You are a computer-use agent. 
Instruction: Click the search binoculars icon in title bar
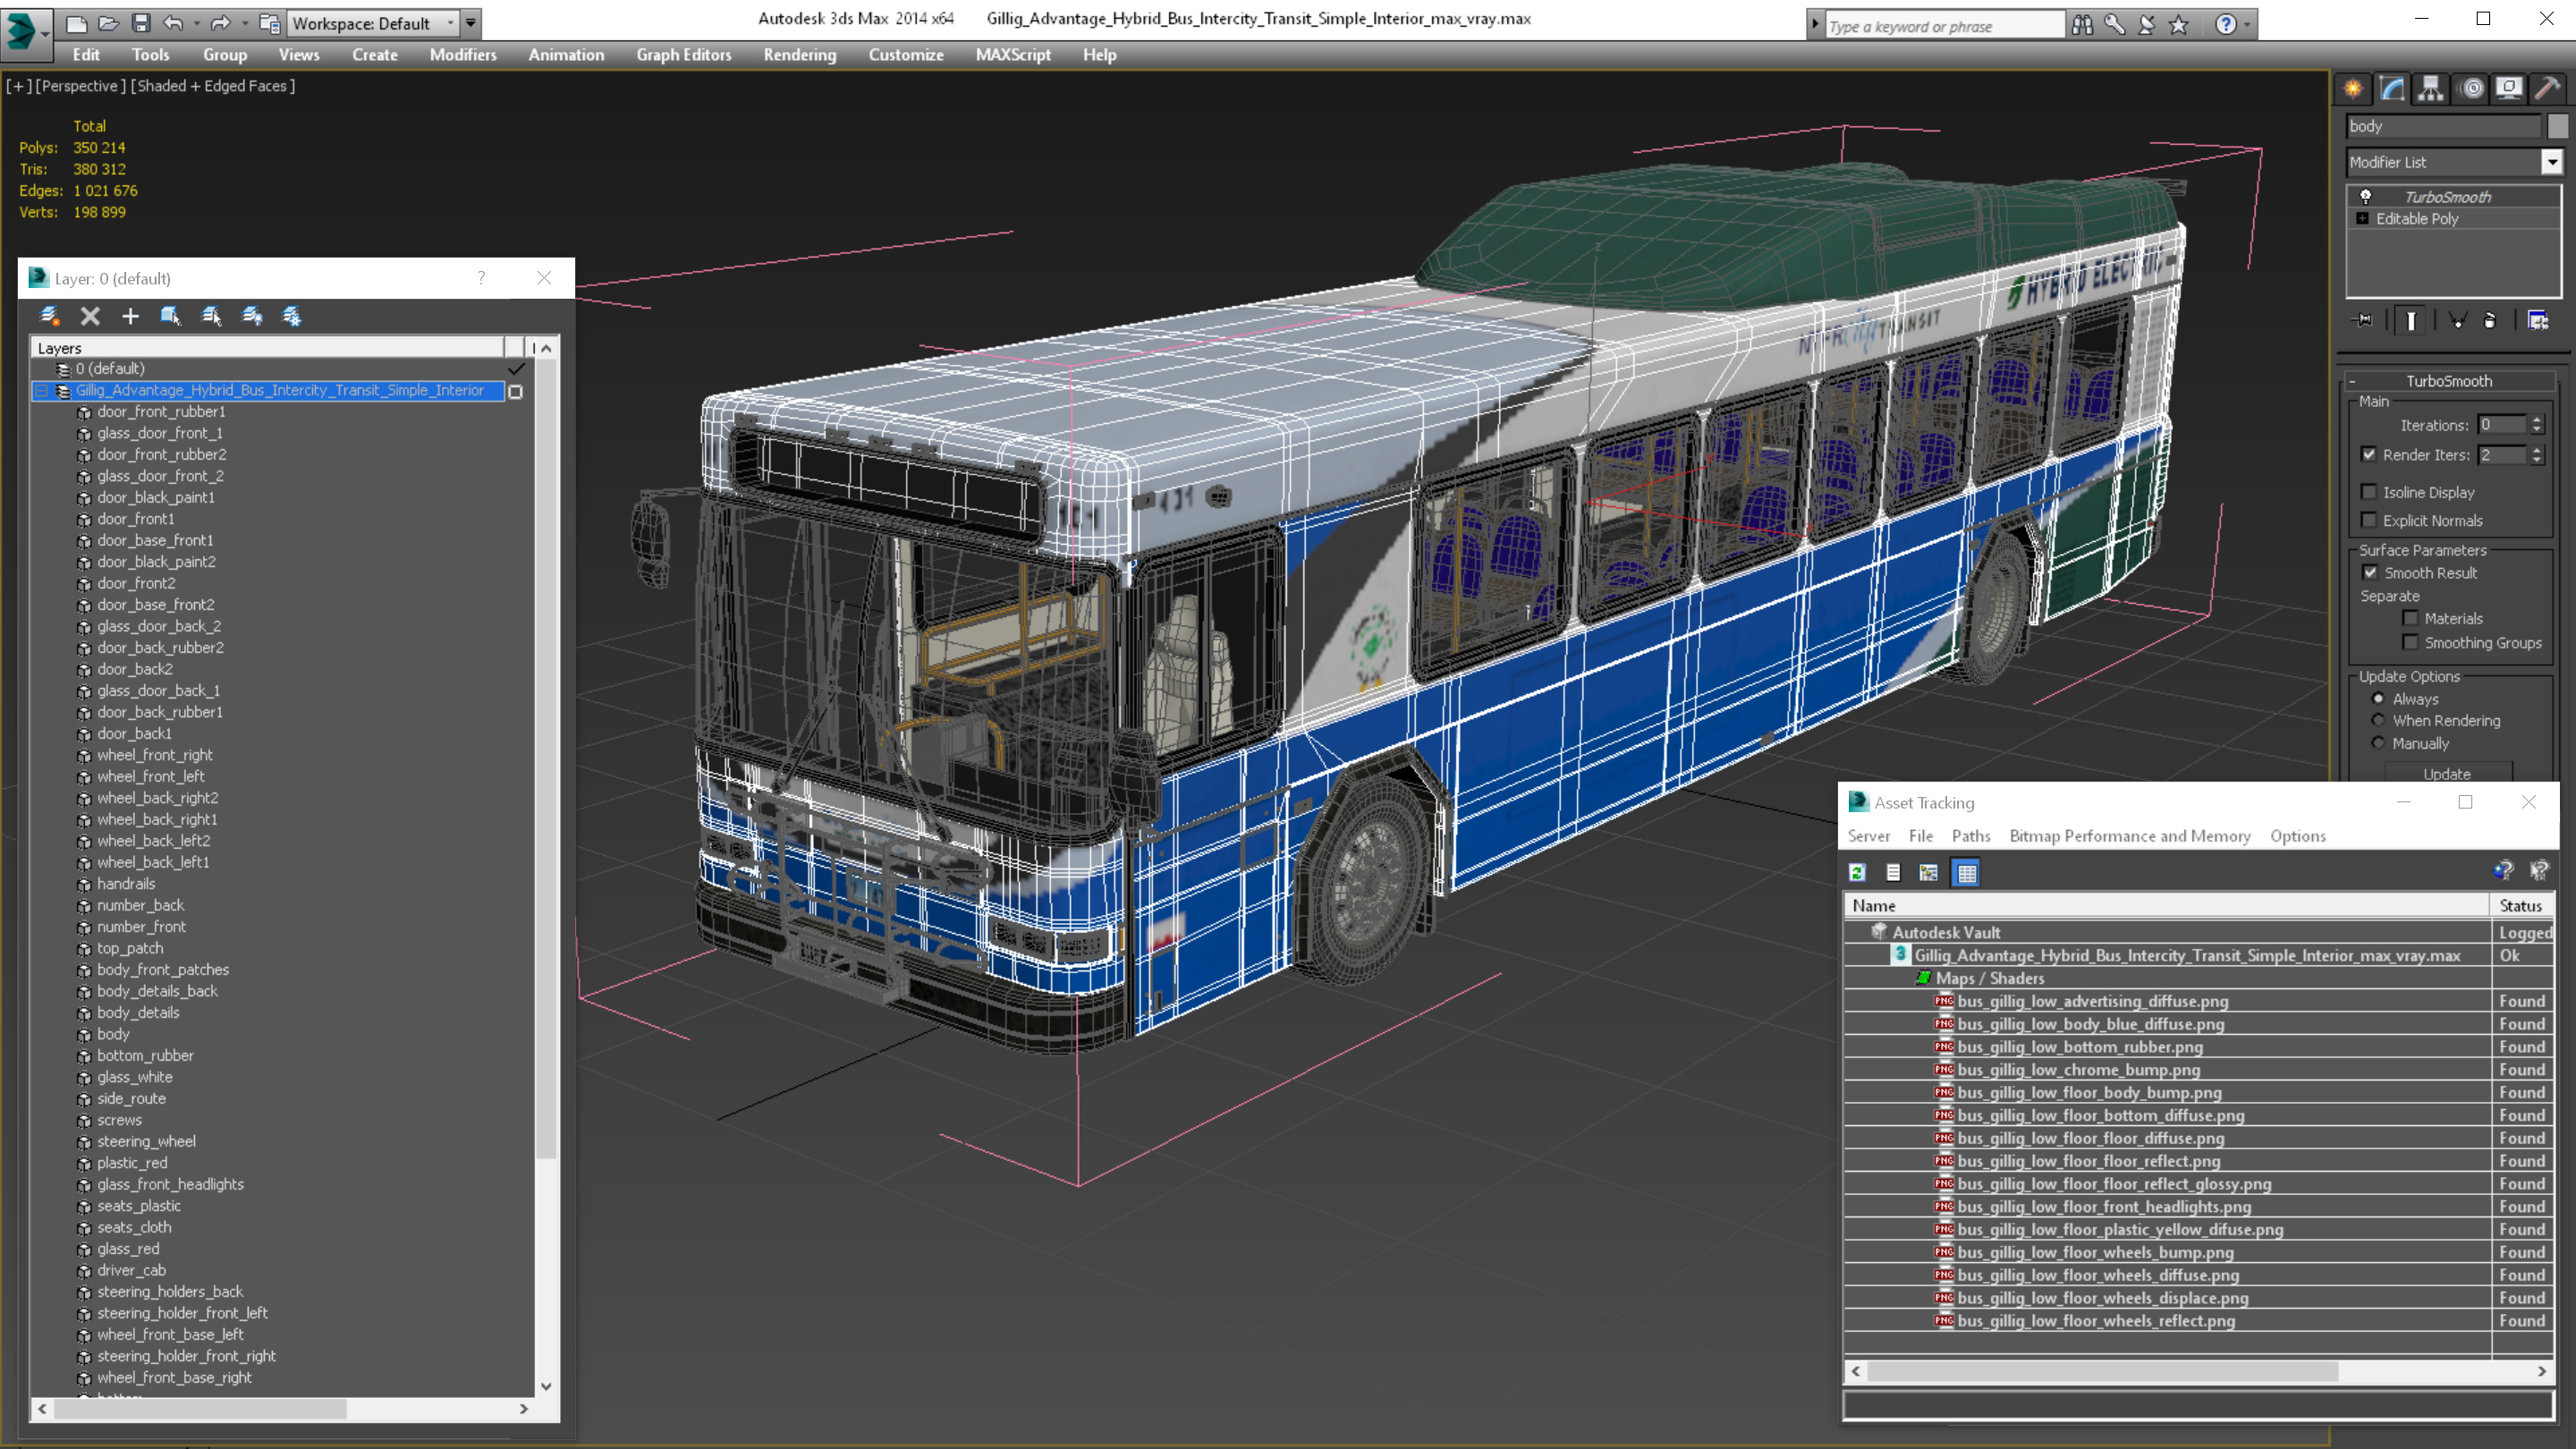pos(2083,24)
